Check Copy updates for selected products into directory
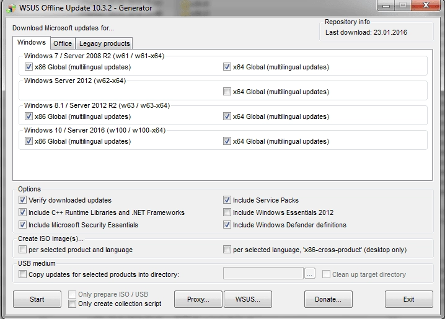445x319 pixels. (x=22, y=274)
